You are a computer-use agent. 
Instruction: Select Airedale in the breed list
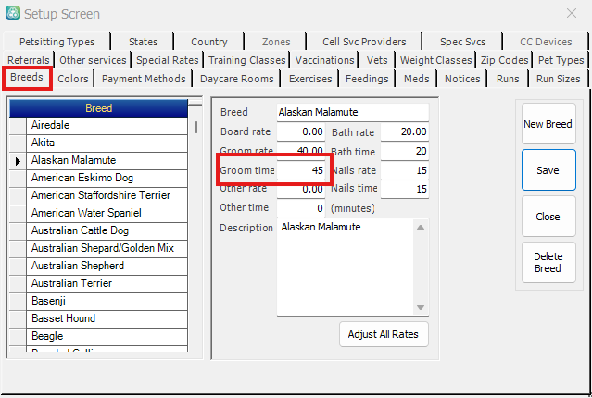tap(107, 125)
